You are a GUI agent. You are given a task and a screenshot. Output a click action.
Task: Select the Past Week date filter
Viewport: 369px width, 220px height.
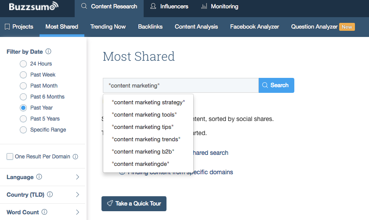coord(23,75)
